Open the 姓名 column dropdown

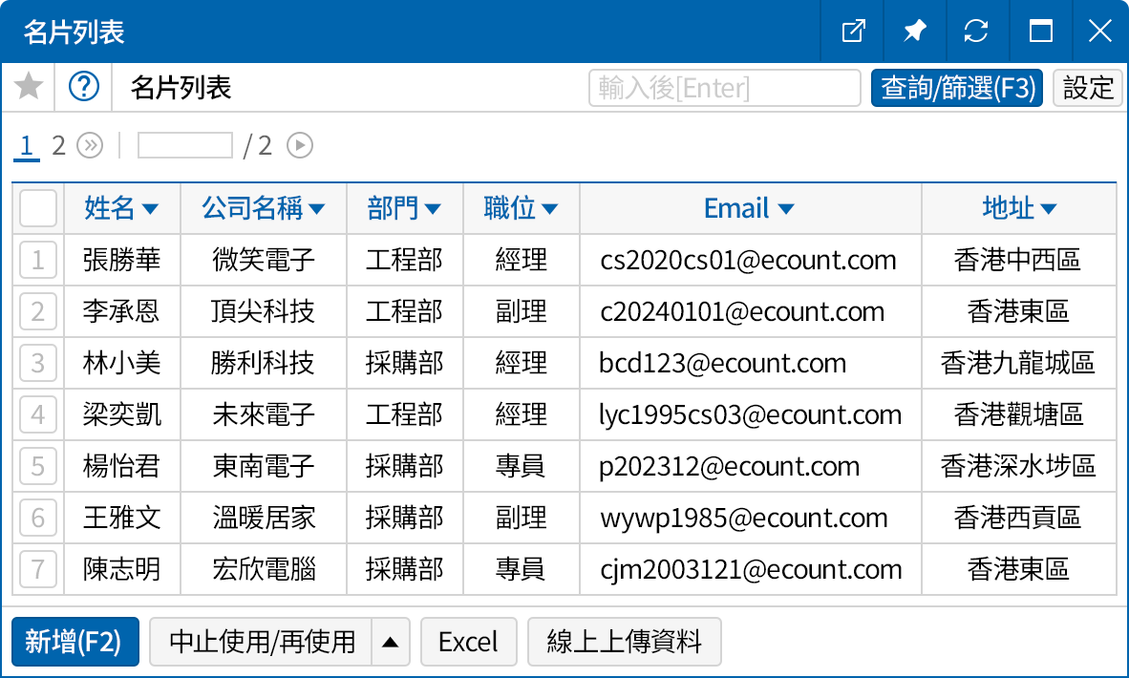click(153, 208)
